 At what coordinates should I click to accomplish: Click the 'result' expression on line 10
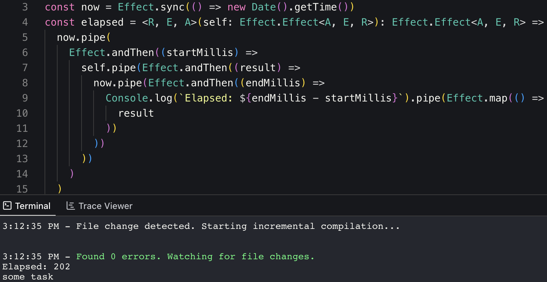coord(136,113)
